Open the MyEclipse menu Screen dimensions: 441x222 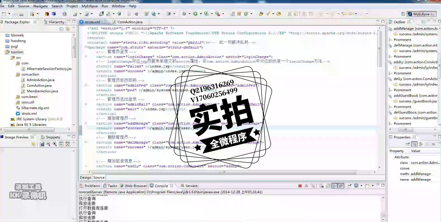[90, 6]
